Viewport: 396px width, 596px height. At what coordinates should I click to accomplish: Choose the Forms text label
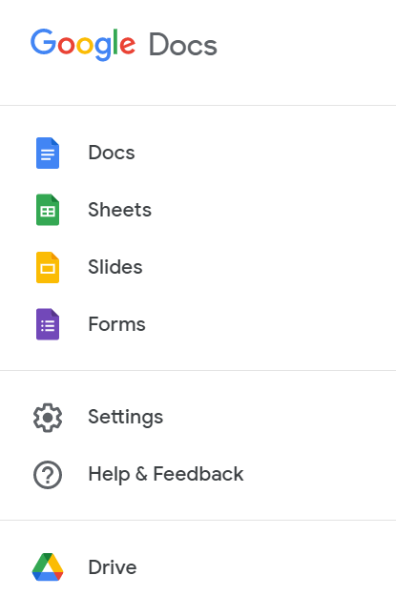point(116,324)
